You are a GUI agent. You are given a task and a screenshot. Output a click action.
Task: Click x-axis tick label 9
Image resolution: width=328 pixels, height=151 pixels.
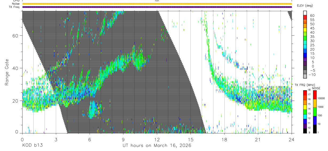tap(123, 139)
